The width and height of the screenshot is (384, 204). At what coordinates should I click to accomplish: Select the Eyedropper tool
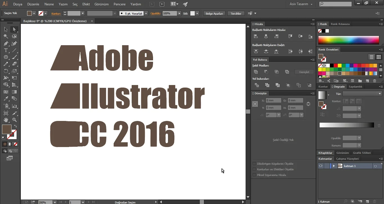(6, 98)
